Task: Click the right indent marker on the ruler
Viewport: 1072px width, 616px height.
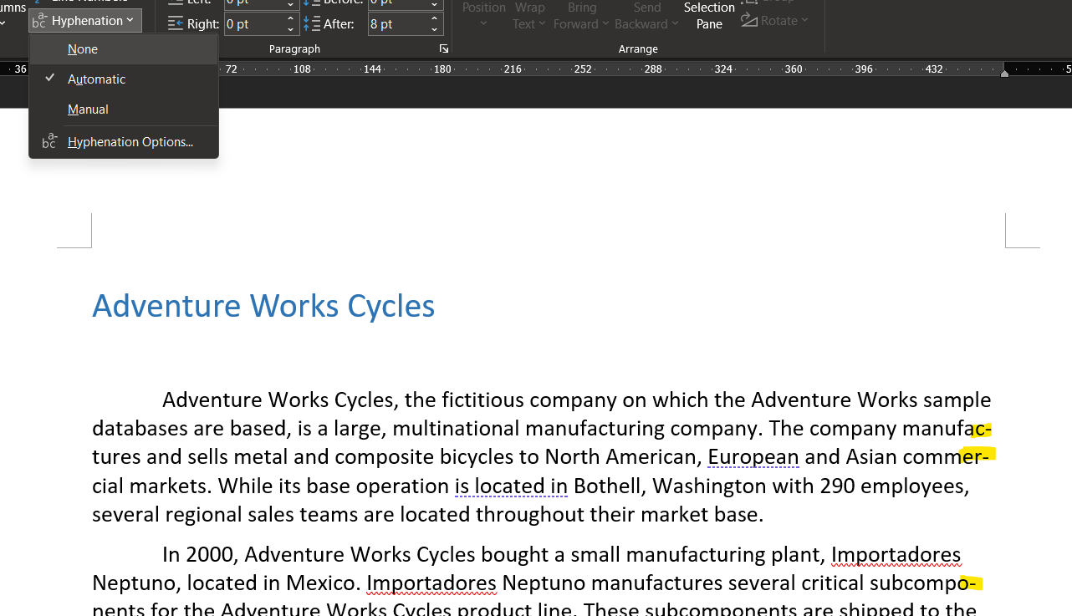Action: [x=1004, y=74]
